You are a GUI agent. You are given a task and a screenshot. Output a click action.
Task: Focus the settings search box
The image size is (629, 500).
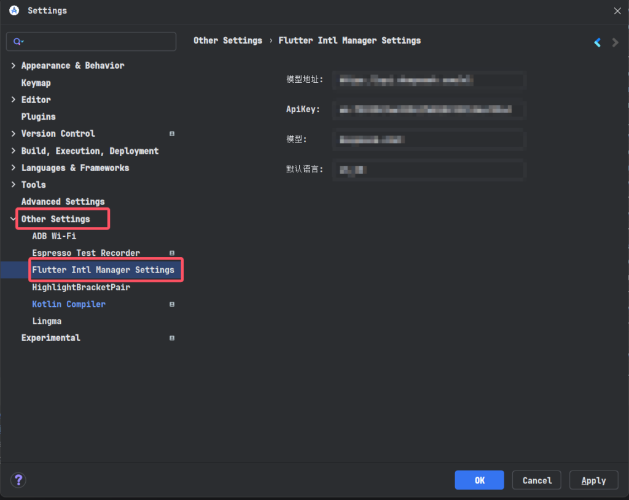coord(98,42)
